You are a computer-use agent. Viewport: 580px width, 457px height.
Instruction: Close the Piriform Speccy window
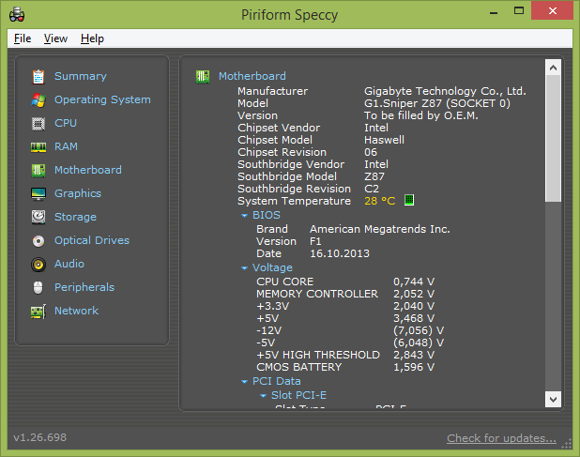tap(552, 10)
